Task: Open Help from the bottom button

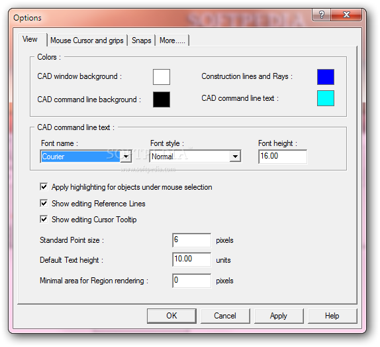Action: [332, 316]
